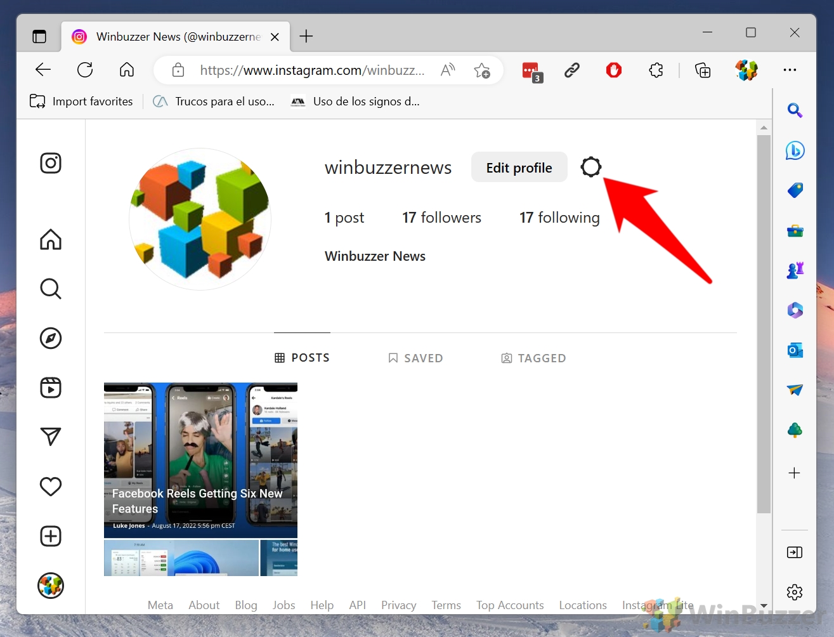The width and height of the screenshot is (834, 637).
Task: View the 17 following list
Action: [x=559, y=218]
